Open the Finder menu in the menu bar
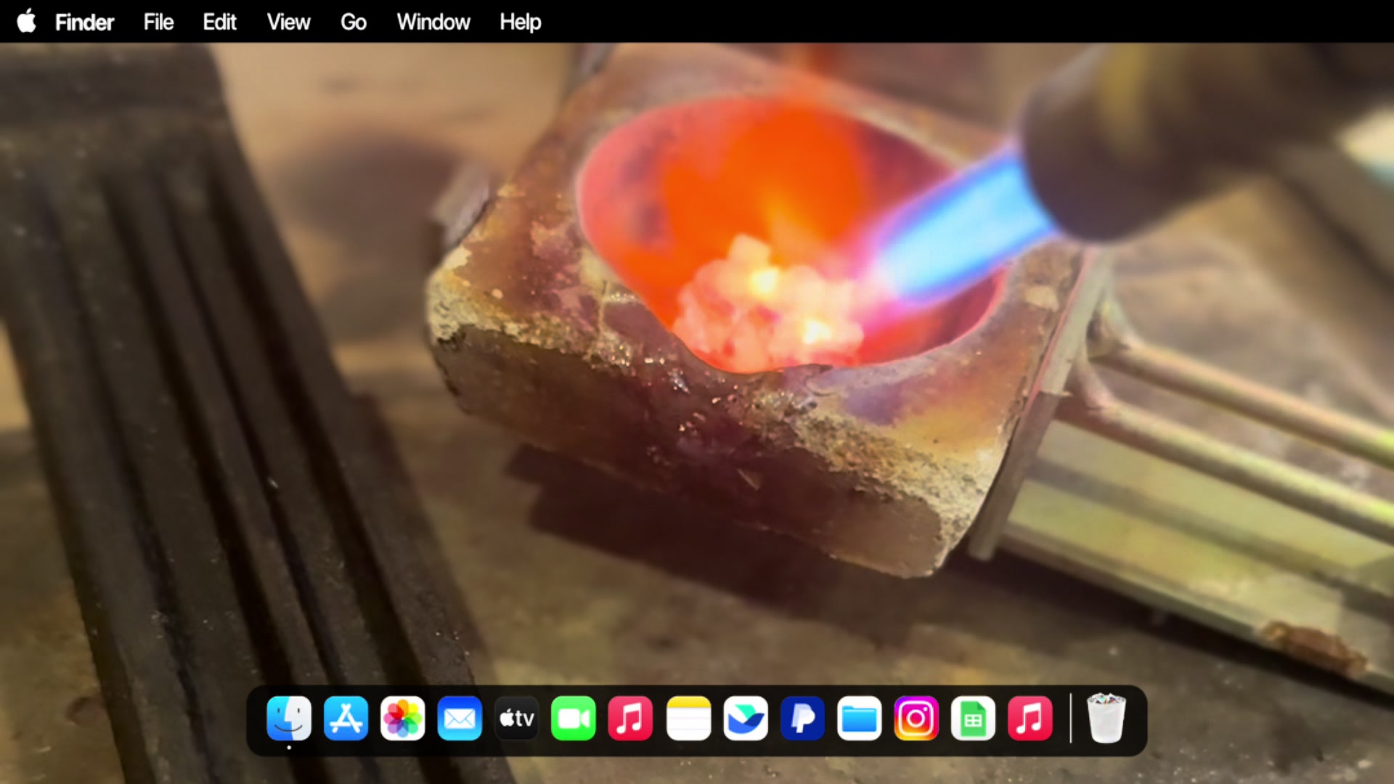The image size is (1394, 784). tap(84, 22)
